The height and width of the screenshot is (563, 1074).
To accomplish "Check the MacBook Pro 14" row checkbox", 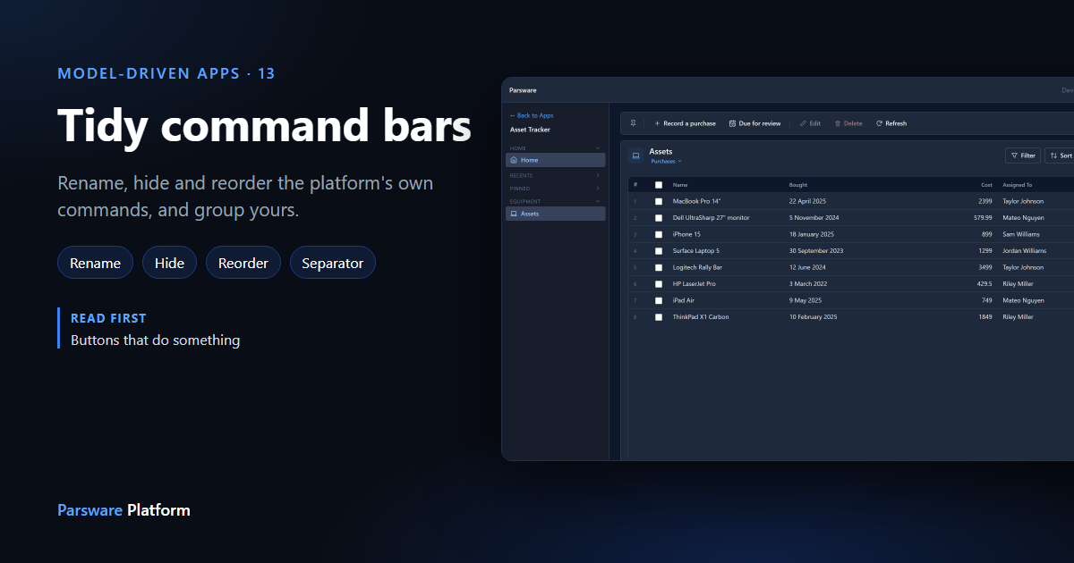I will (x=659, y=202).
